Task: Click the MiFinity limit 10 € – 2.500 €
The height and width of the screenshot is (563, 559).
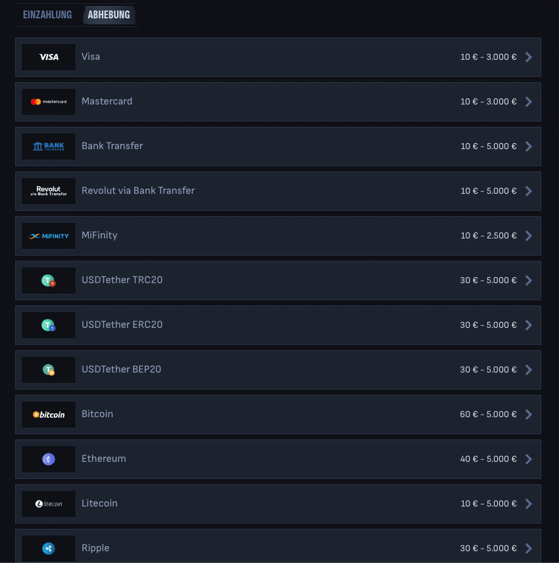Action: (489, 236)
